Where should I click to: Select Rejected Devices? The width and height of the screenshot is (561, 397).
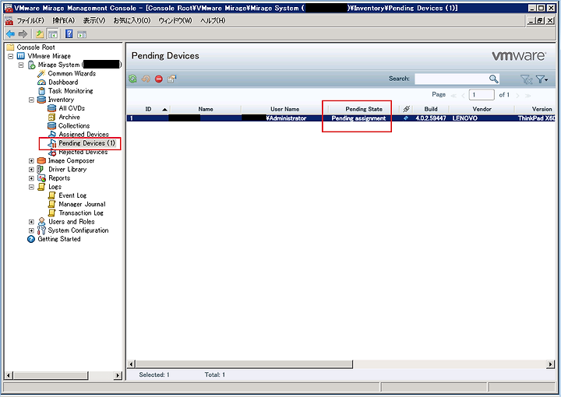[83, 152]
